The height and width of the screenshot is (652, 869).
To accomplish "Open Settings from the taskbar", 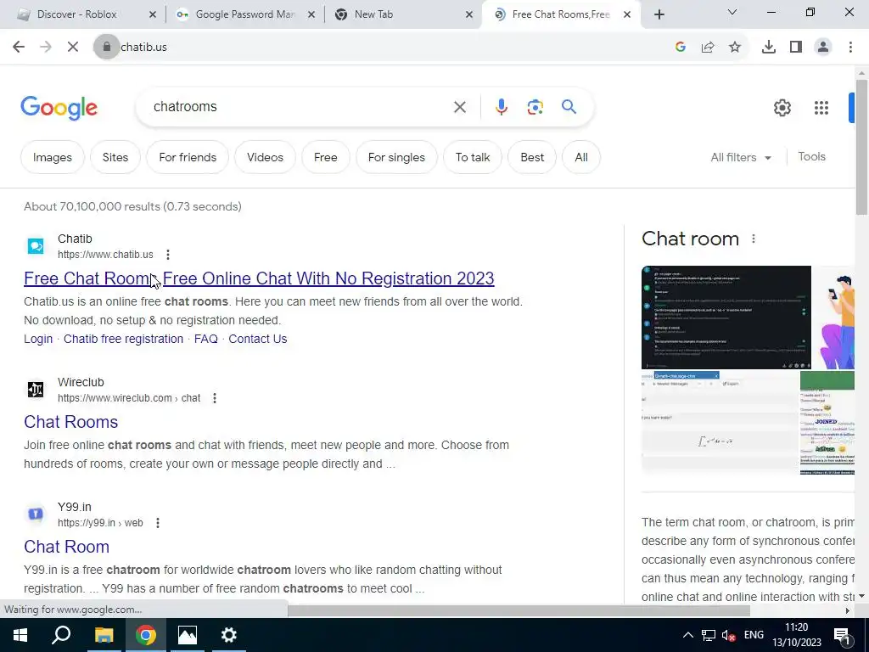I will (229, 635).
